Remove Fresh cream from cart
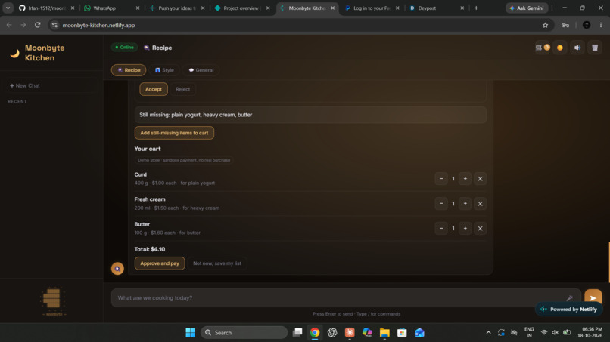This screenshot has height=342, width=610. click(x=480, y=203)
